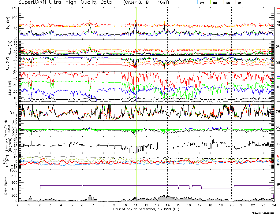
Task: Click hour tick label '15' on time axis
Action: pyautogui.click(x=178, y=205)
